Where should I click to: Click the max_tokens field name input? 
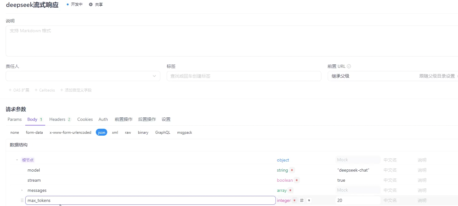[x=151, y=200]
